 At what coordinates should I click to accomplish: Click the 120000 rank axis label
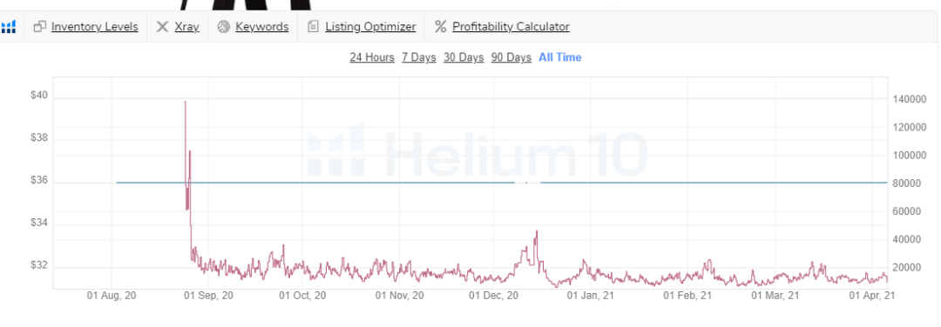[911, 127]
